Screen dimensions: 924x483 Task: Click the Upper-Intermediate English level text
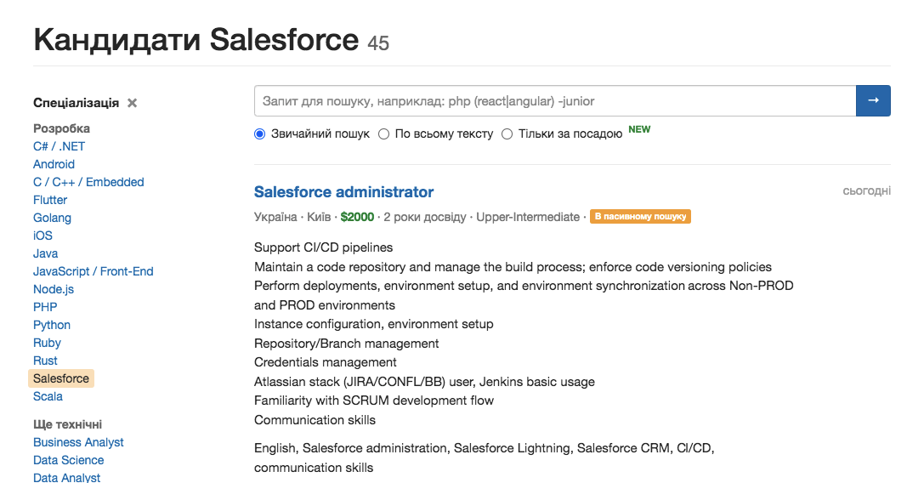click(x=528, y=217)
